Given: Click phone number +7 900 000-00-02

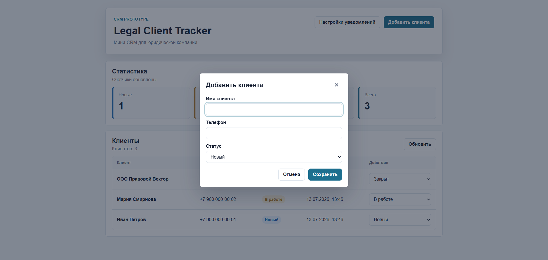Looking at the screenshot, I should 218,199.
